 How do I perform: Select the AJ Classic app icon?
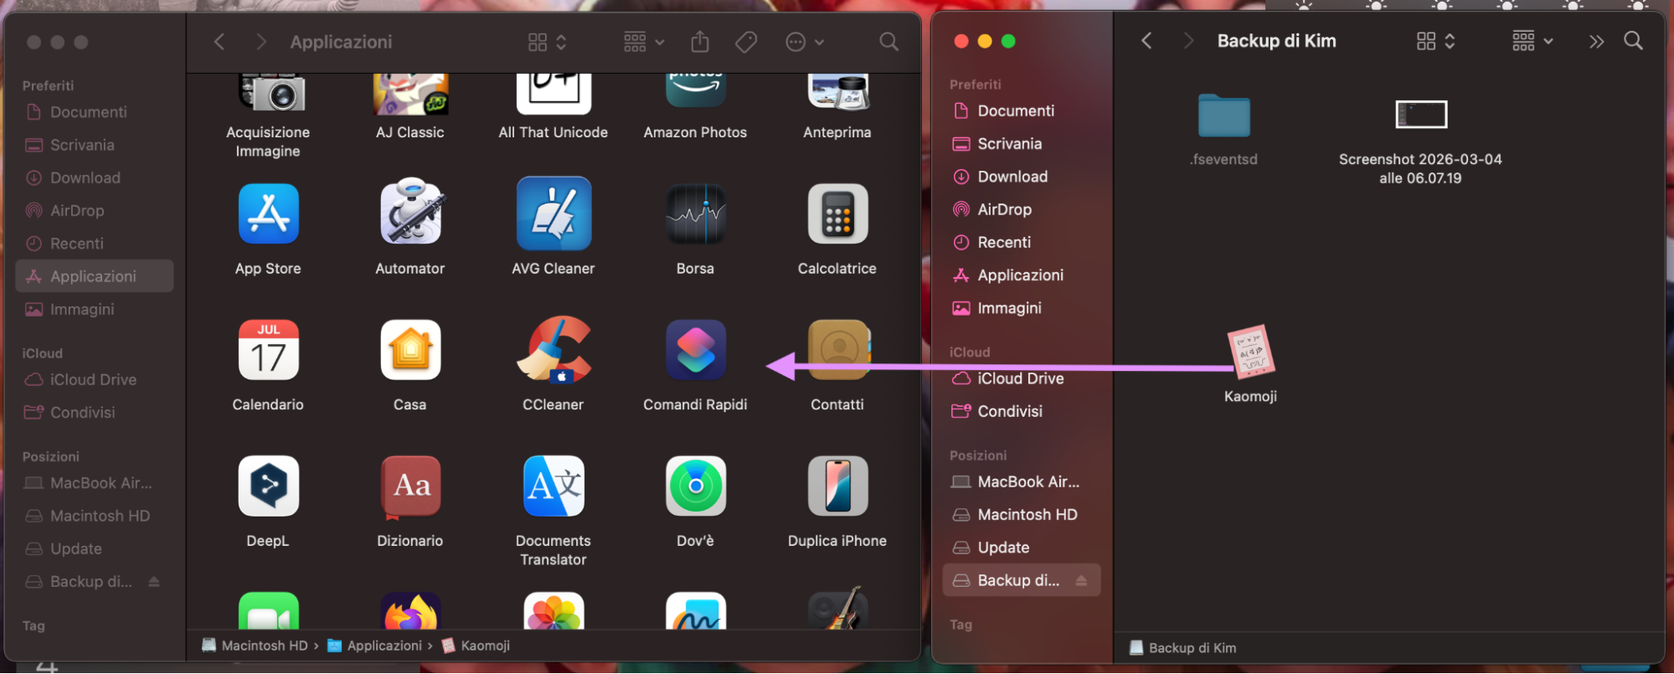coord(410,94)
